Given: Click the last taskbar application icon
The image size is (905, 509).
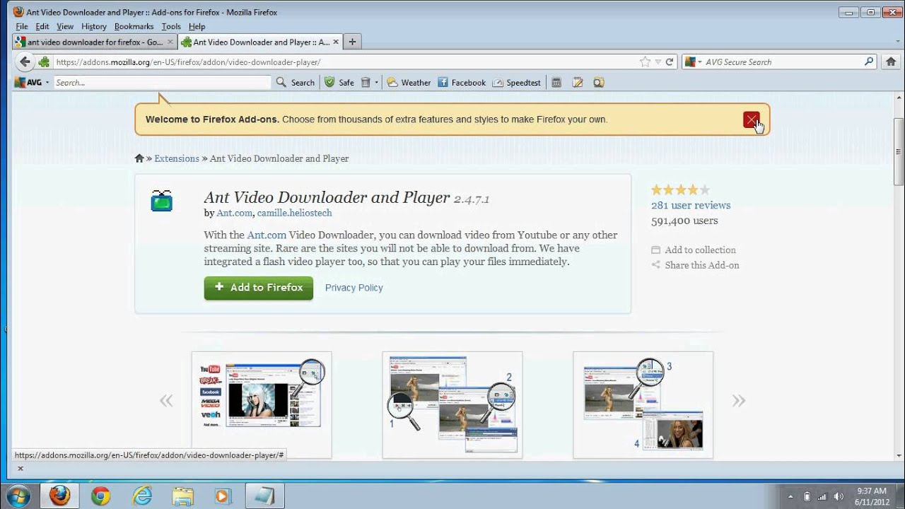Looking at the screenshot, I should point(264,496).
